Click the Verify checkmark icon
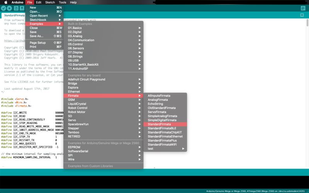 3,8
